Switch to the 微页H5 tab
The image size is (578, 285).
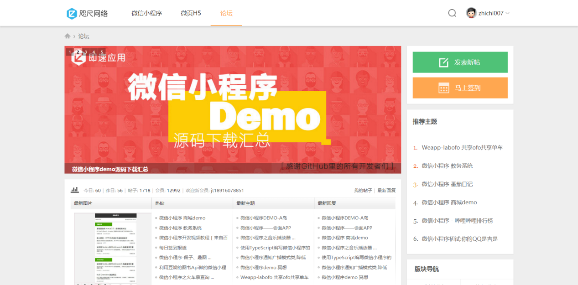pos(191,13)
